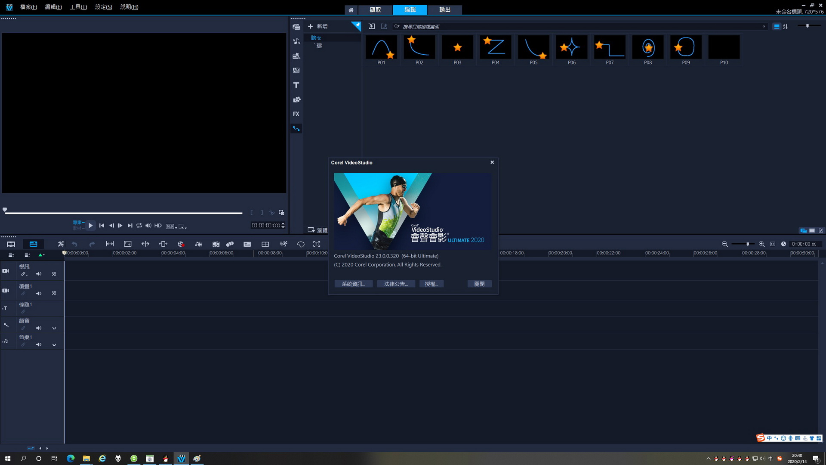The height and width of the screenshot is (465, 826).
Task: Toggle track transparency on 覆疊1 track
Action: [54, 293]
